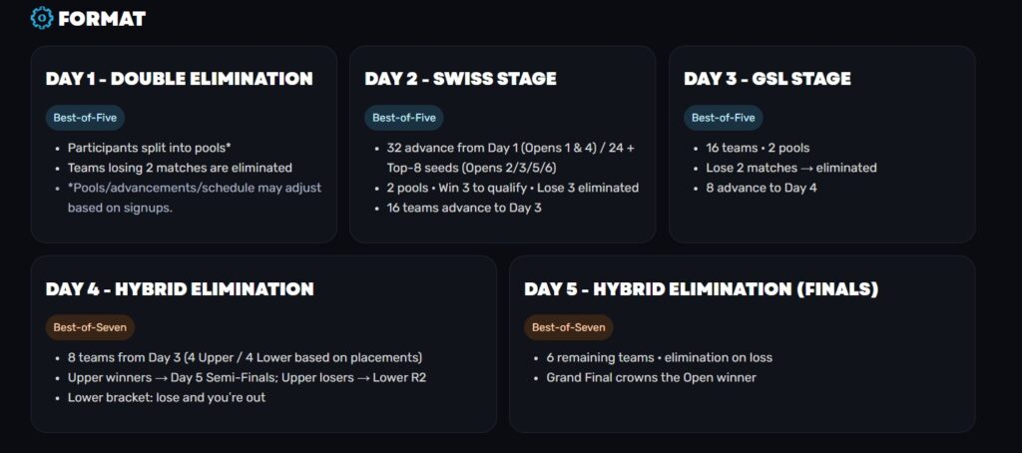Select the Day 4 Hybrid Elimination title

(x=180, y=289)
